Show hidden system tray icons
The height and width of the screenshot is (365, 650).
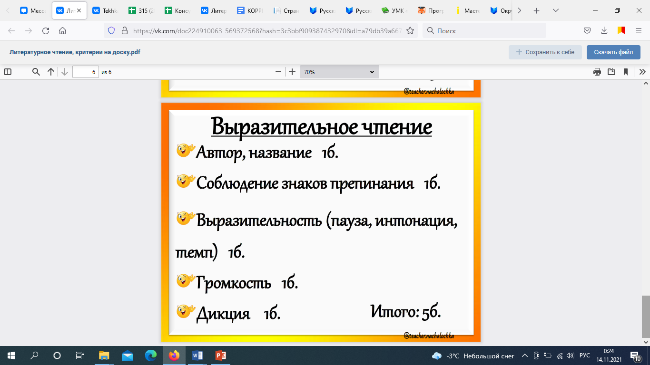coord(525,355)
